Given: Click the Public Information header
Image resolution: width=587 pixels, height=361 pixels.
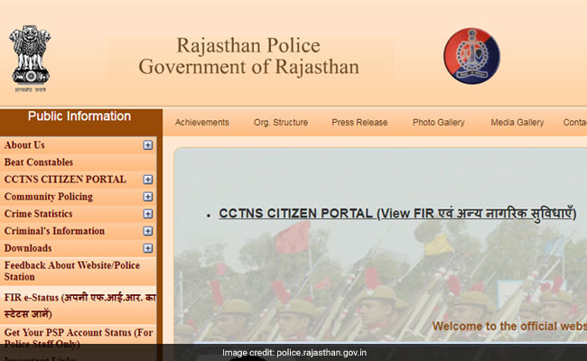Looking at the screenshot, I should coord(79,116).
